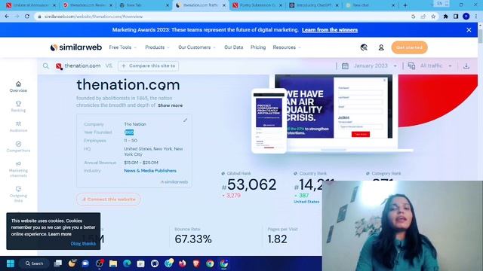Click Compare this site to button

coord(149,65)
